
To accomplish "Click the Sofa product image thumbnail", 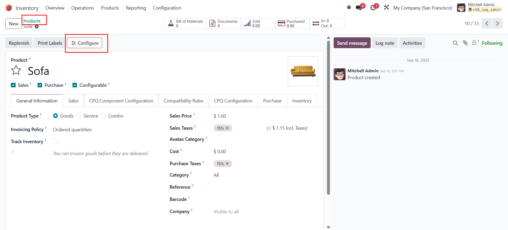I will tap(303, 71).
